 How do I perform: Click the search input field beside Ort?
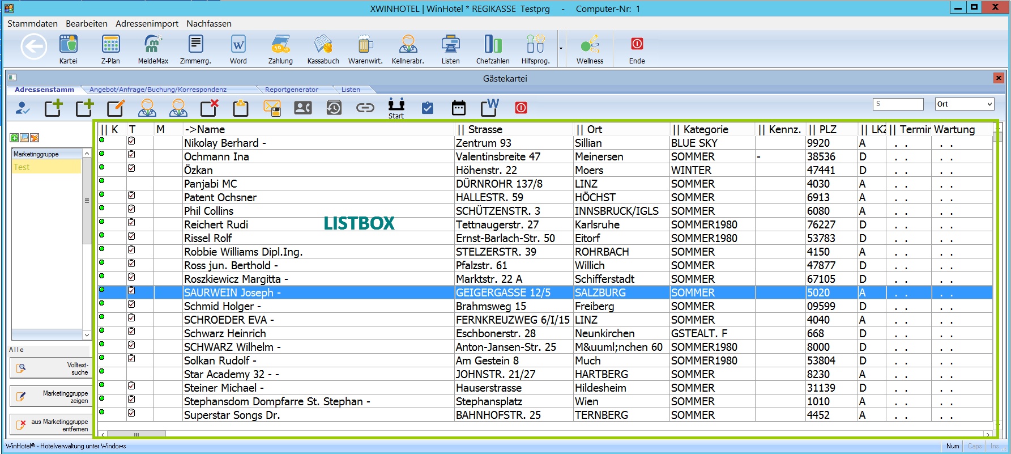pos(898,104)
